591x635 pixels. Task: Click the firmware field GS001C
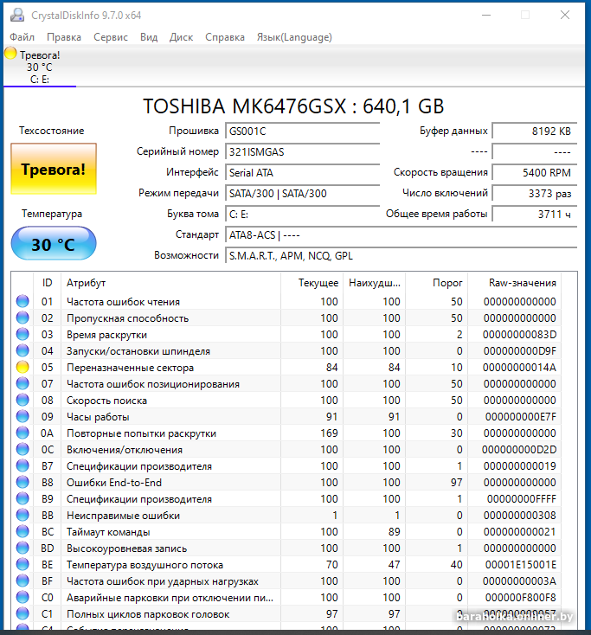coord(302,131)
